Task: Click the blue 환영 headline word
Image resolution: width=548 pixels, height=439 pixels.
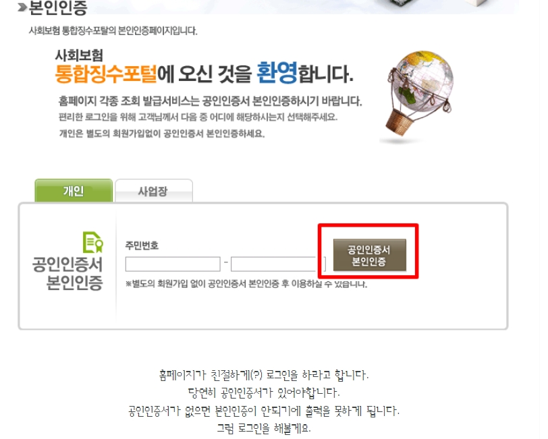Action: [x=277, y=73]
